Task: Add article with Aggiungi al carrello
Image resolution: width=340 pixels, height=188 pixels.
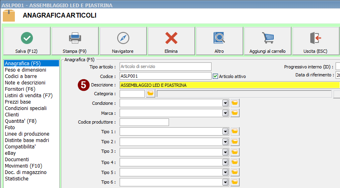Action: click(267, 41)
